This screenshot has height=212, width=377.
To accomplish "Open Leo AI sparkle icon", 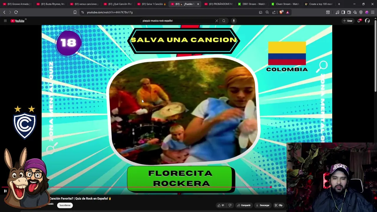I will click(355, 12).
